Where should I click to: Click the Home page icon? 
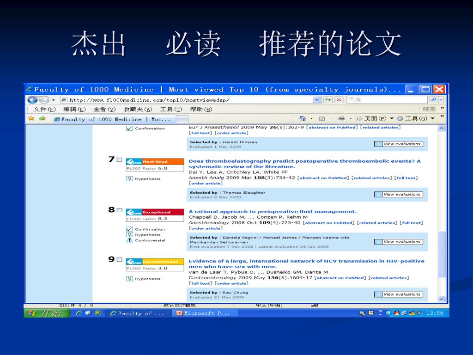(303, 118)
